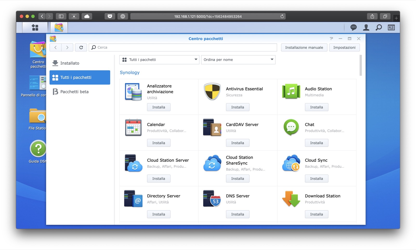The height and width of the screenshot is (250, 416).
Task: Refresh the package list
Action: (81, 48)
